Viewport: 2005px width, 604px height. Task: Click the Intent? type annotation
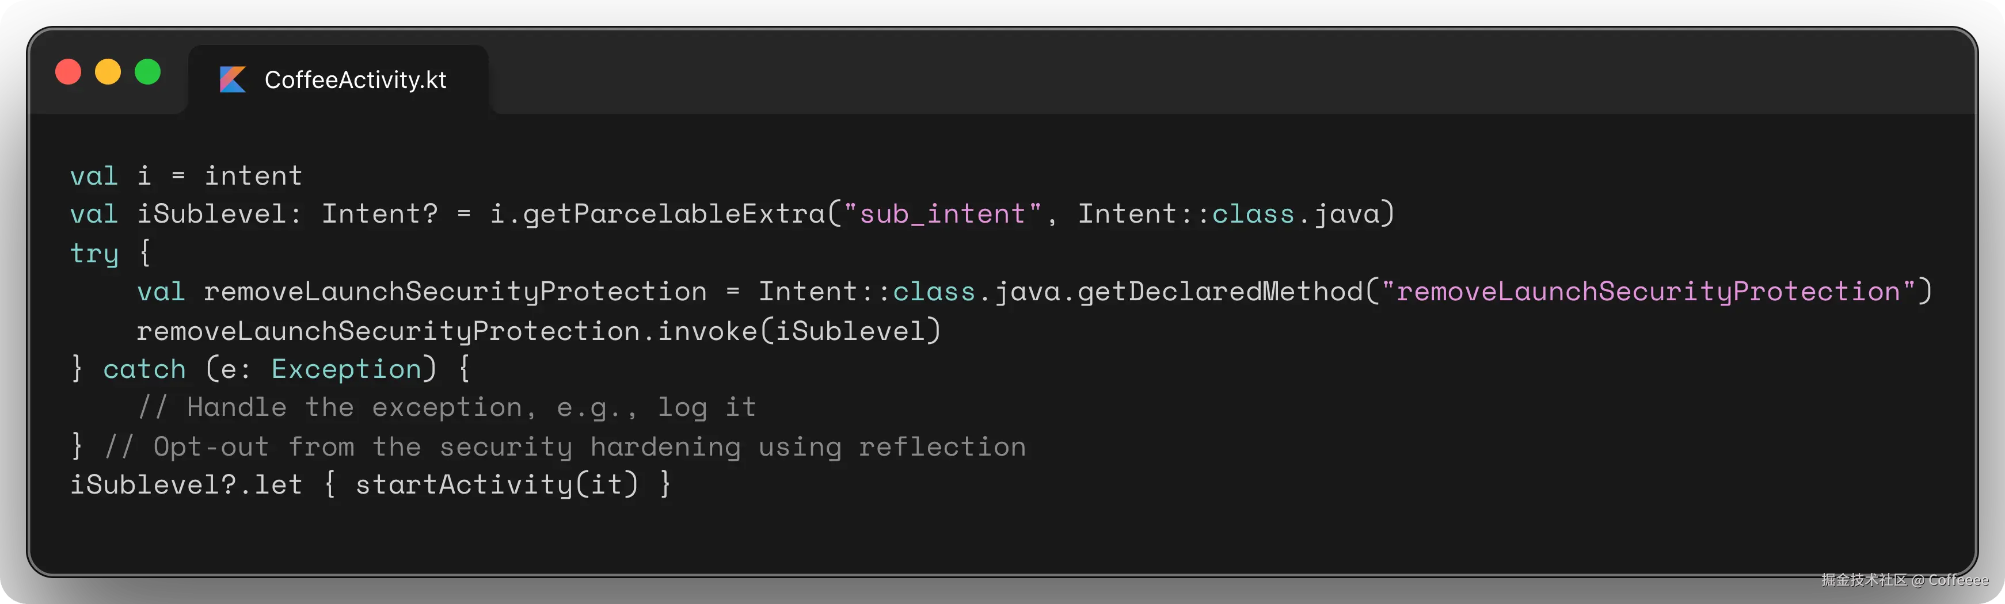pos(380,214)
